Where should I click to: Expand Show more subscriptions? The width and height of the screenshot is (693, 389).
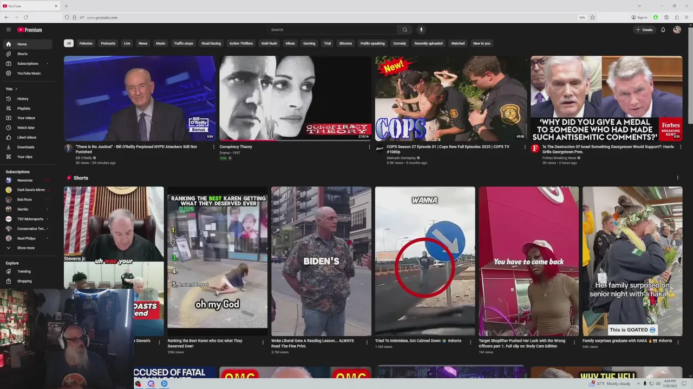(28, 248)
